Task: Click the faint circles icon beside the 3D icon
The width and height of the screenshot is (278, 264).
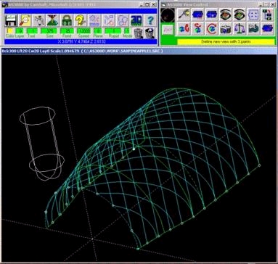Action: click(123, 20)
